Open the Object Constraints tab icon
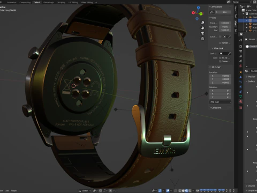Image resolution: width=257 pixels, height=193 pixels. [x=241, y=92]
